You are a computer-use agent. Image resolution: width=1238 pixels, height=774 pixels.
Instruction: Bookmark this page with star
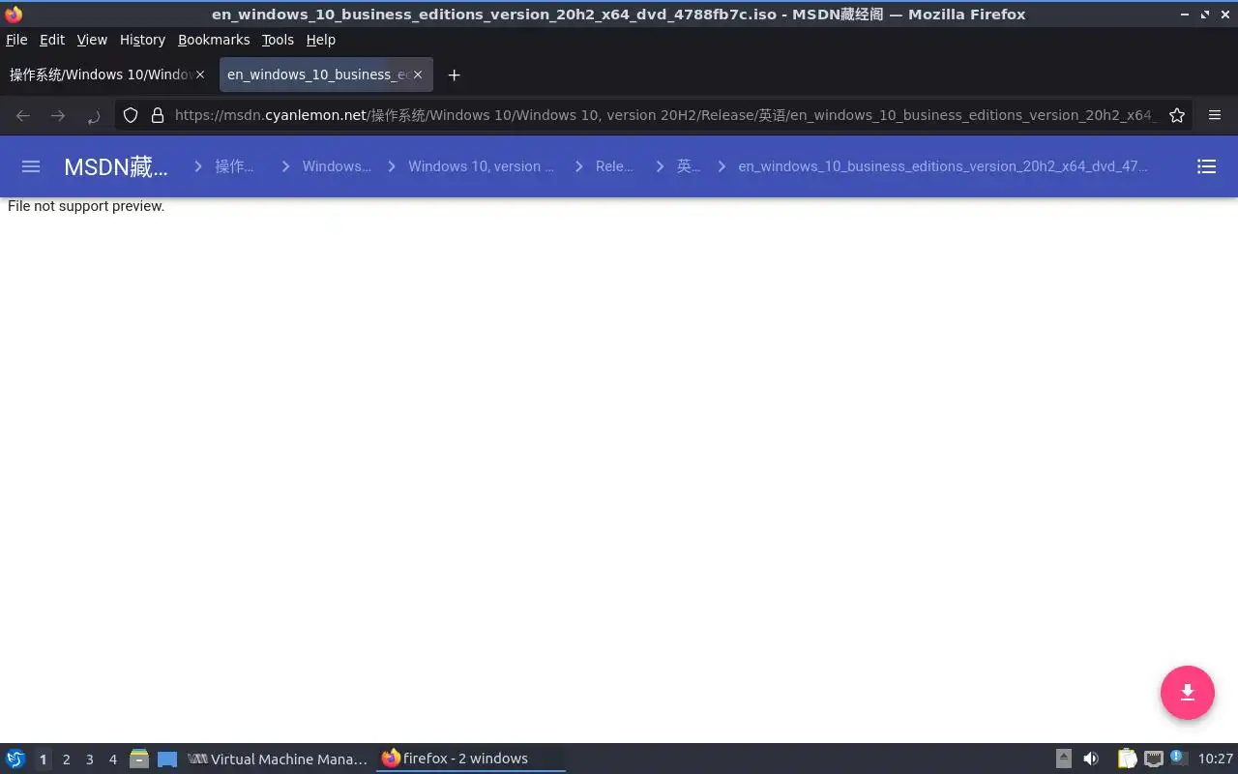tap(1177, 115)
